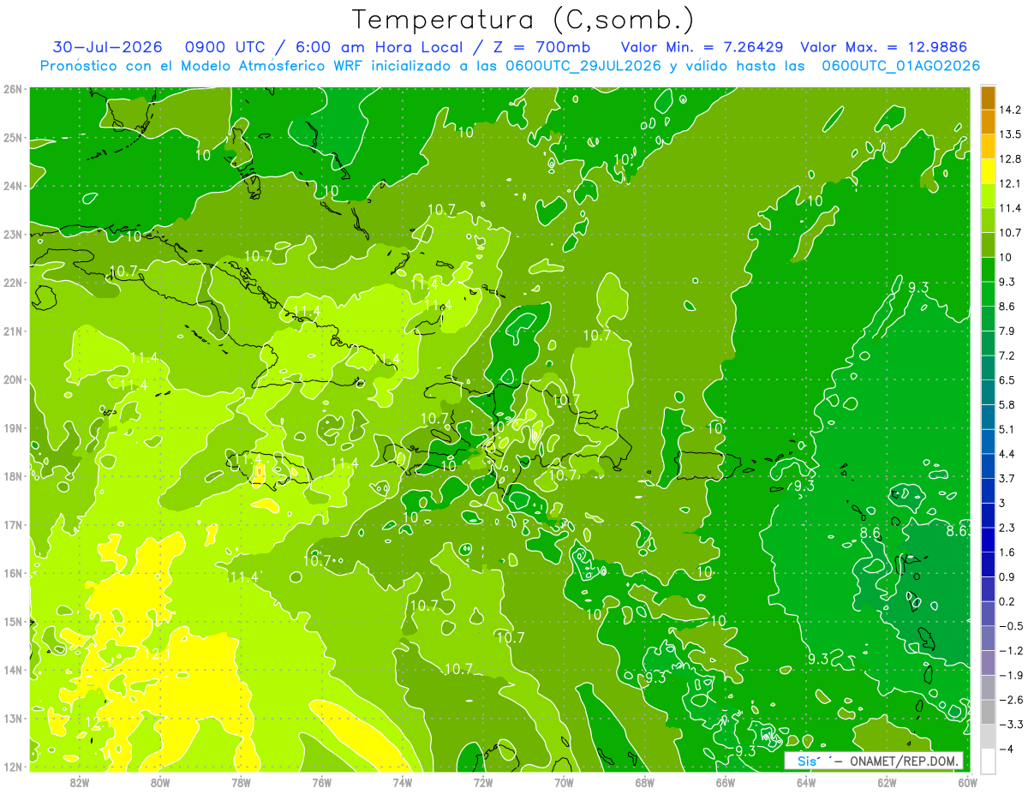
Task: Click the 26N latitude label
Action: tap(13, 89)
